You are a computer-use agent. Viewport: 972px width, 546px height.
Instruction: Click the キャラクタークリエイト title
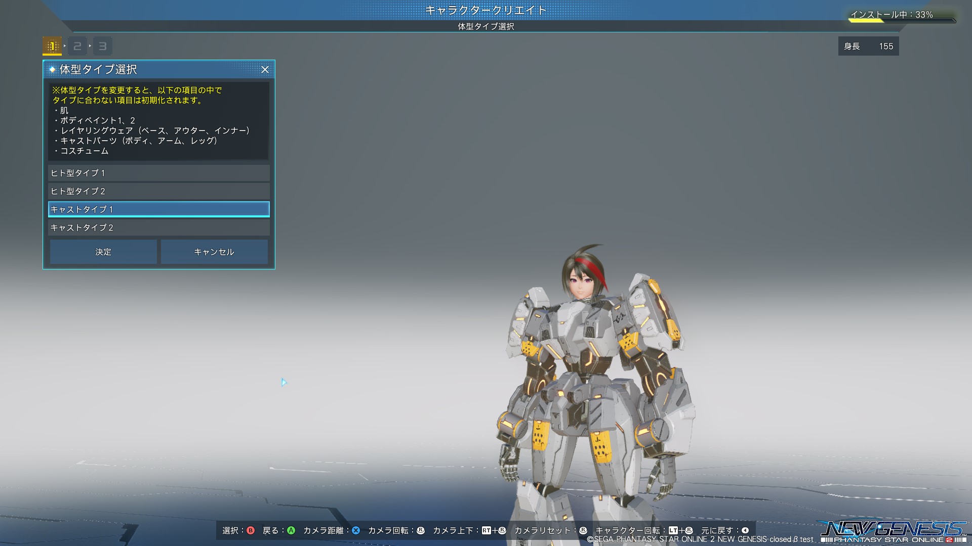coord(486,10)
